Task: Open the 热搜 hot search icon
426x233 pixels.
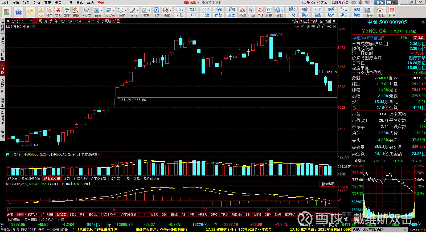Action: 392,10
